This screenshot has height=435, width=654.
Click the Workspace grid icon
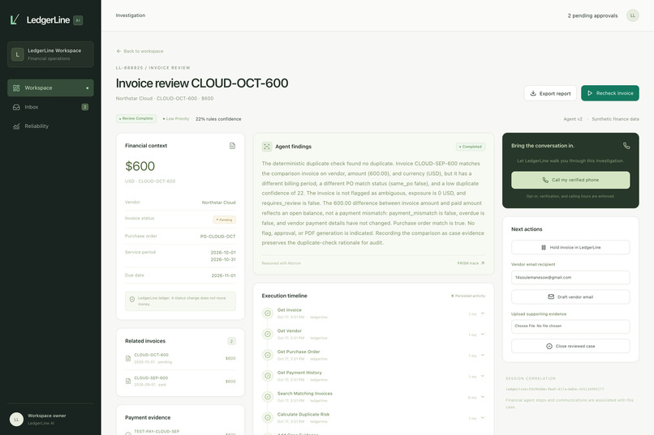click(x=16, y=87)
